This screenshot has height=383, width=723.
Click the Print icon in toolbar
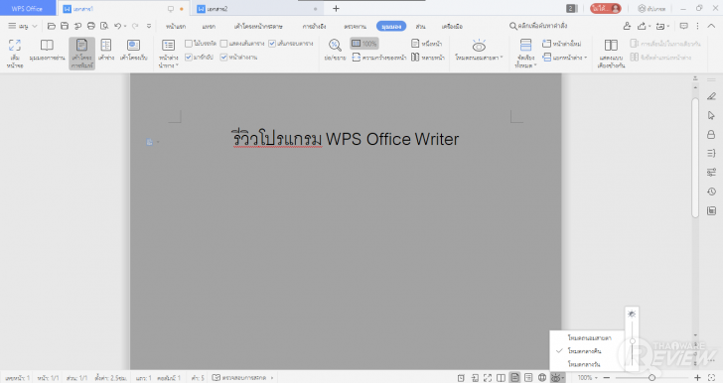(91, 26)
